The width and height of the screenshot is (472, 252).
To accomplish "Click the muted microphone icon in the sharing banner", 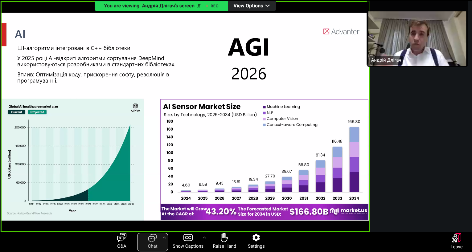I will (x=199, y=6).
